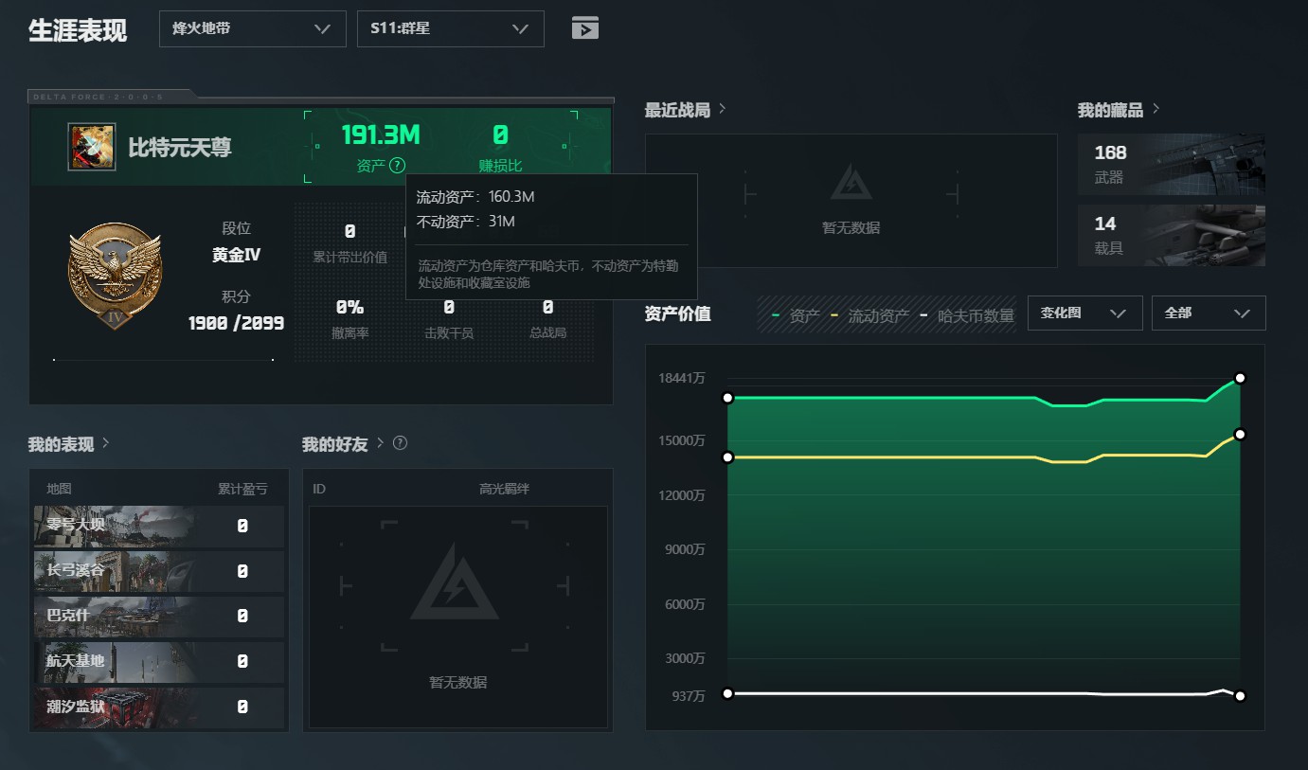
Task: Expand 我的好友 friends arrow
Action: pos(380,443)
